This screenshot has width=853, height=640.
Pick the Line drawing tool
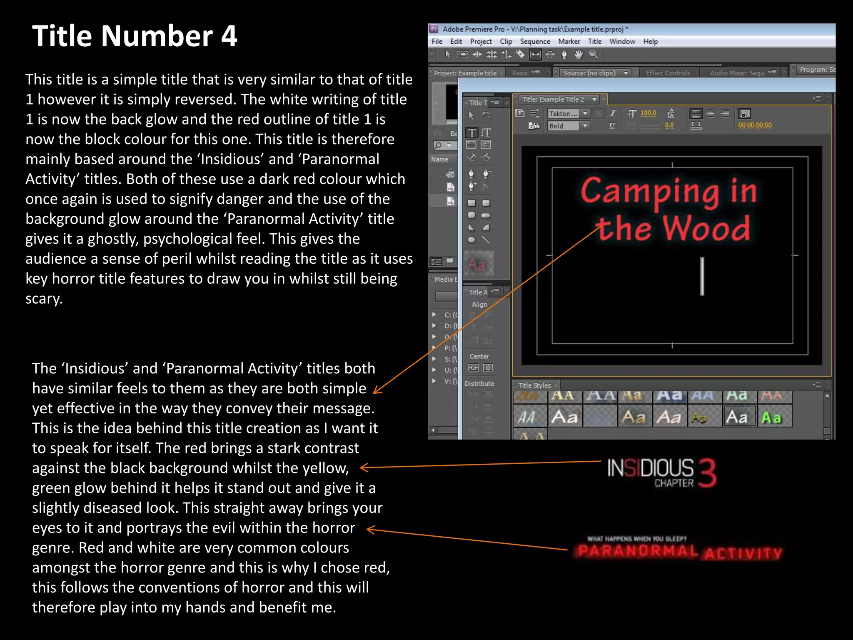coord(486,240)
